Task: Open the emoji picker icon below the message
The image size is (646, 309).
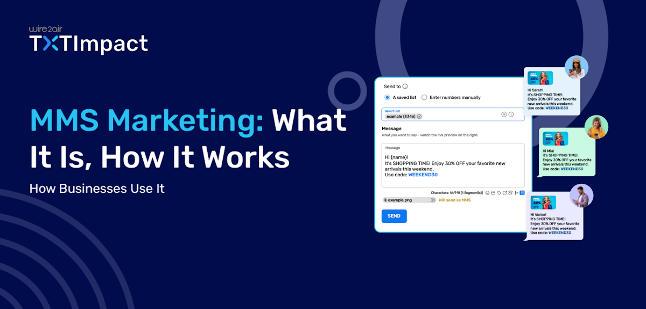Action: 487,192
